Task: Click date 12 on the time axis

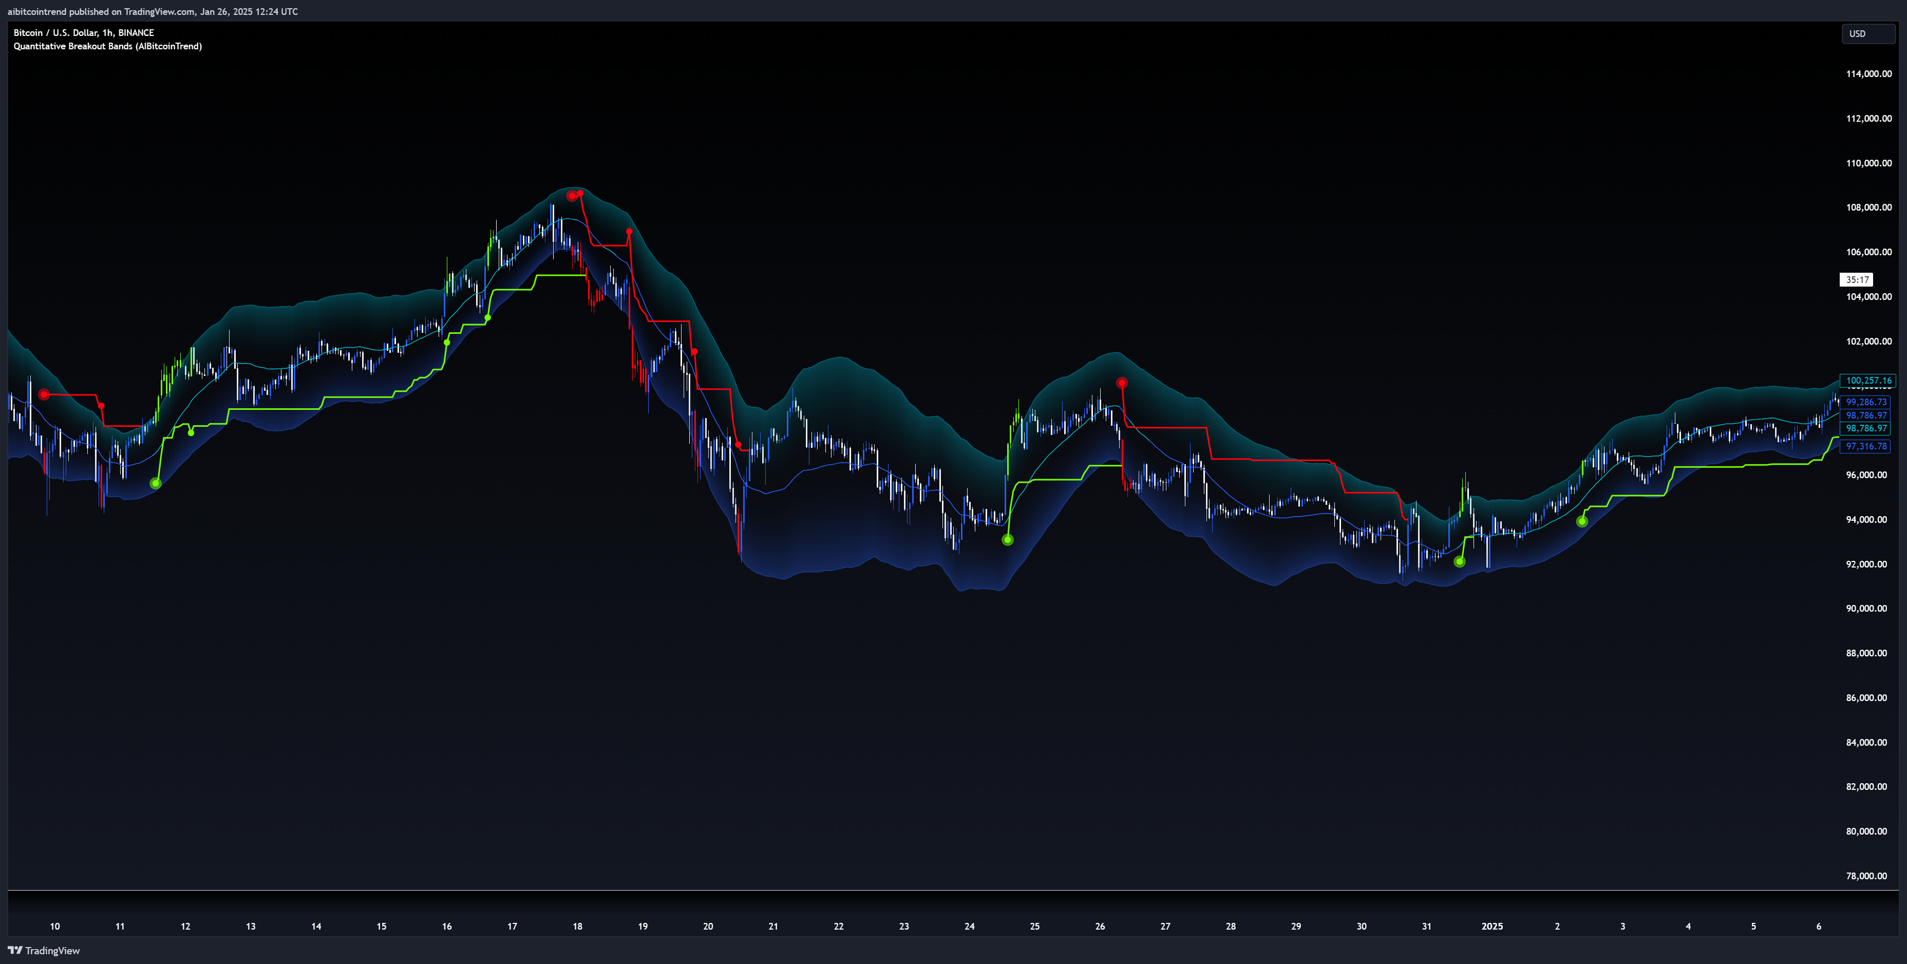Action: [x=185, y=926]
